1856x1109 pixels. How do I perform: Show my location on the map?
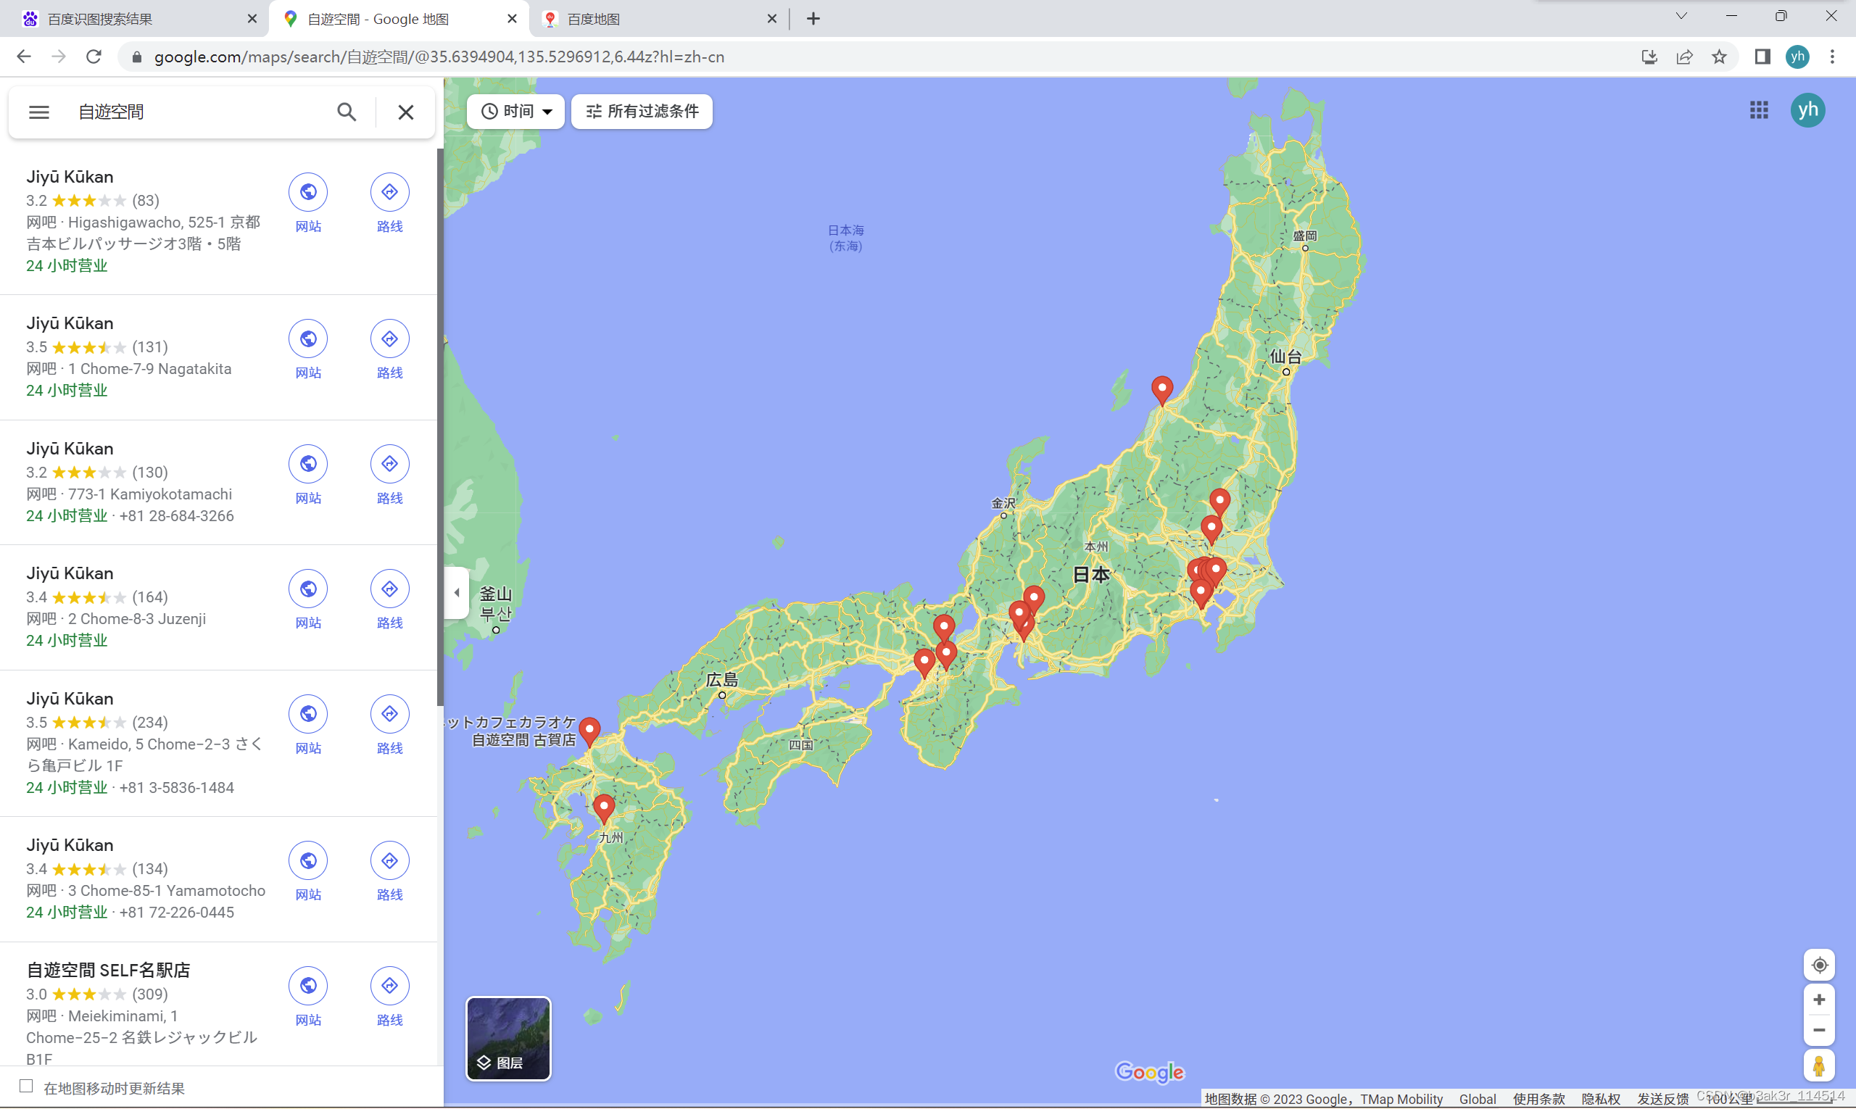coord(1819,965)
